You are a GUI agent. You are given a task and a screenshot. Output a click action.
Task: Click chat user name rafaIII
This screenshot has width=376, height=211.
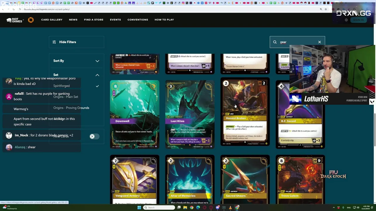(19, 94)
